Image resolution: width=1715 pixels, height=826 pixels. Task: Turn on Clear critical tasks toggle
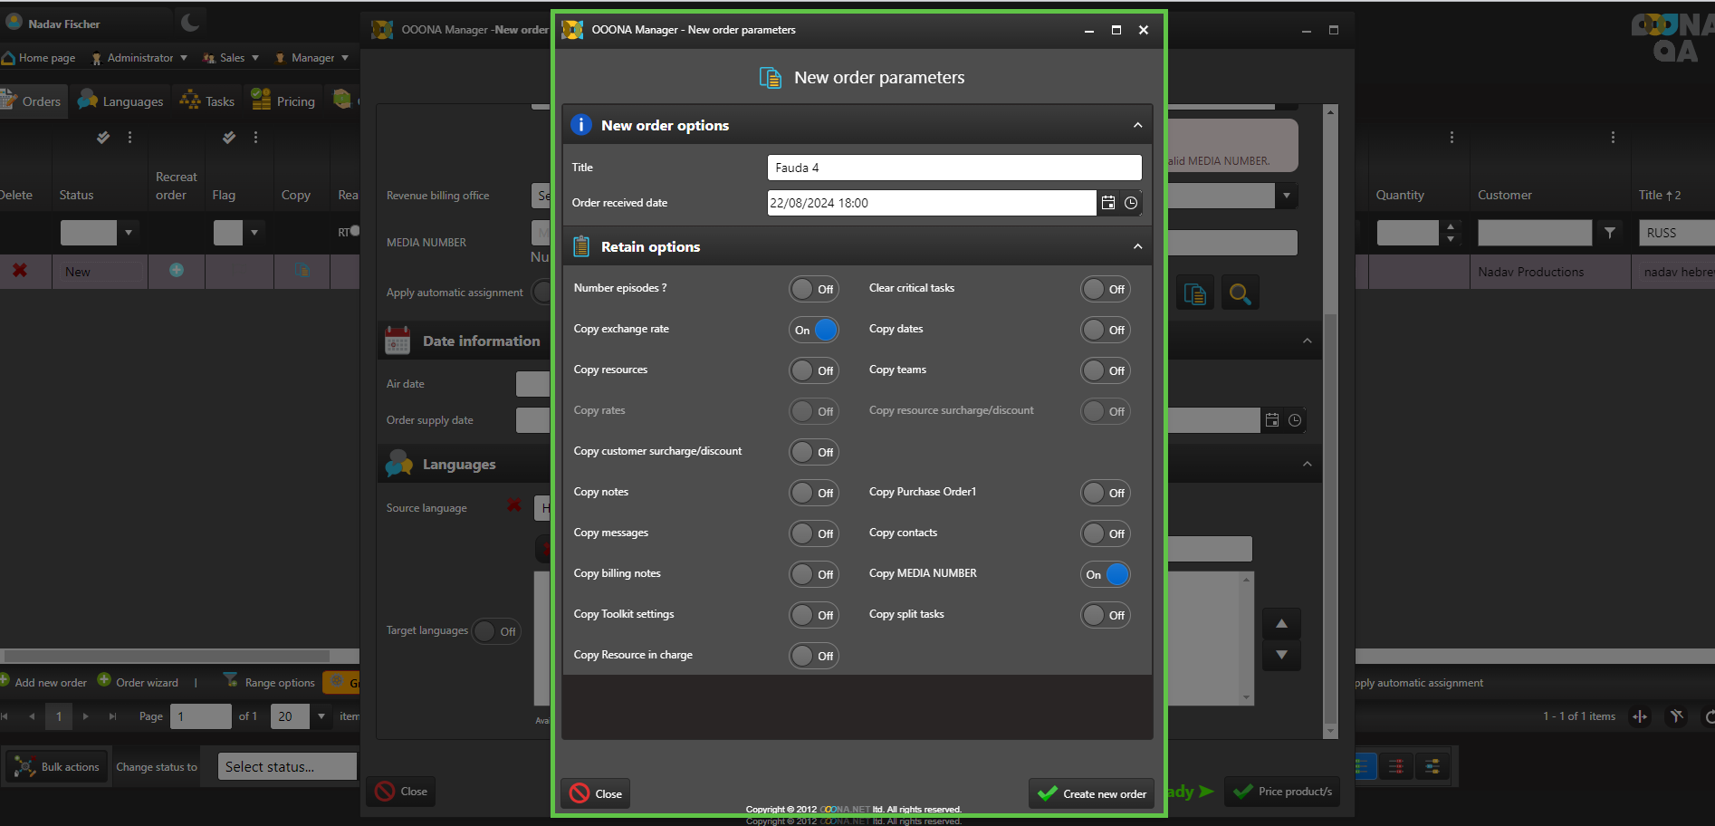tap(1106, 289)
